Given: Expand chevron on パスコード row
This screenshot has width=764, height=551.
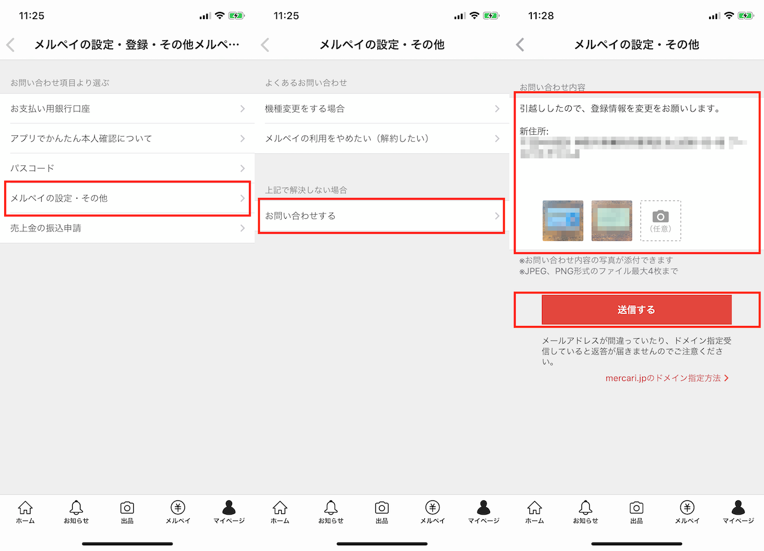Looking at the screenshot, I should tap(242, 168).
